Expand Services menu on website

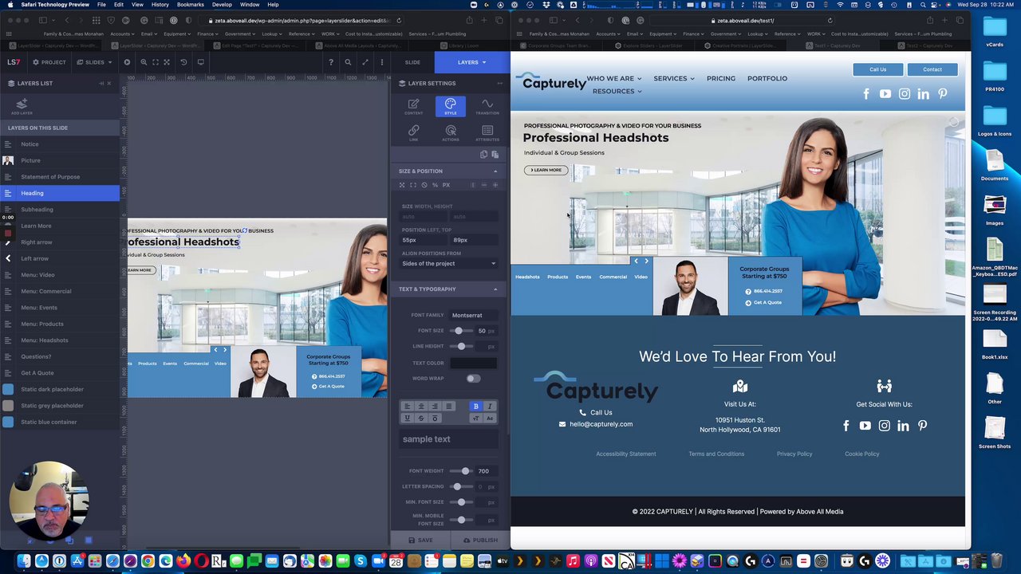pos(674,78)
